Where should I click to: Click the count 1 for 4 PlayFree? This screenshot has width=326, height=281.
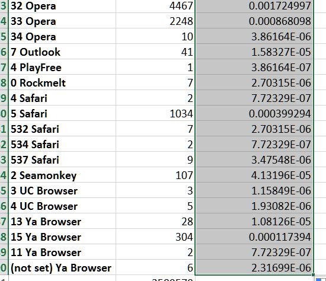155,67
